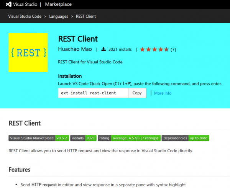Screen dimensions: 230x188
Task: Open the (7) reviews count
Action: 173,50
